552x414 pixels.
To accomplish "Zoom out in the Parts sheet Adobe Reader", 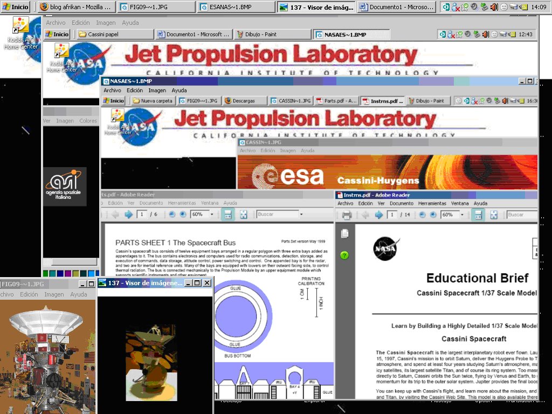I will [172, 214].
